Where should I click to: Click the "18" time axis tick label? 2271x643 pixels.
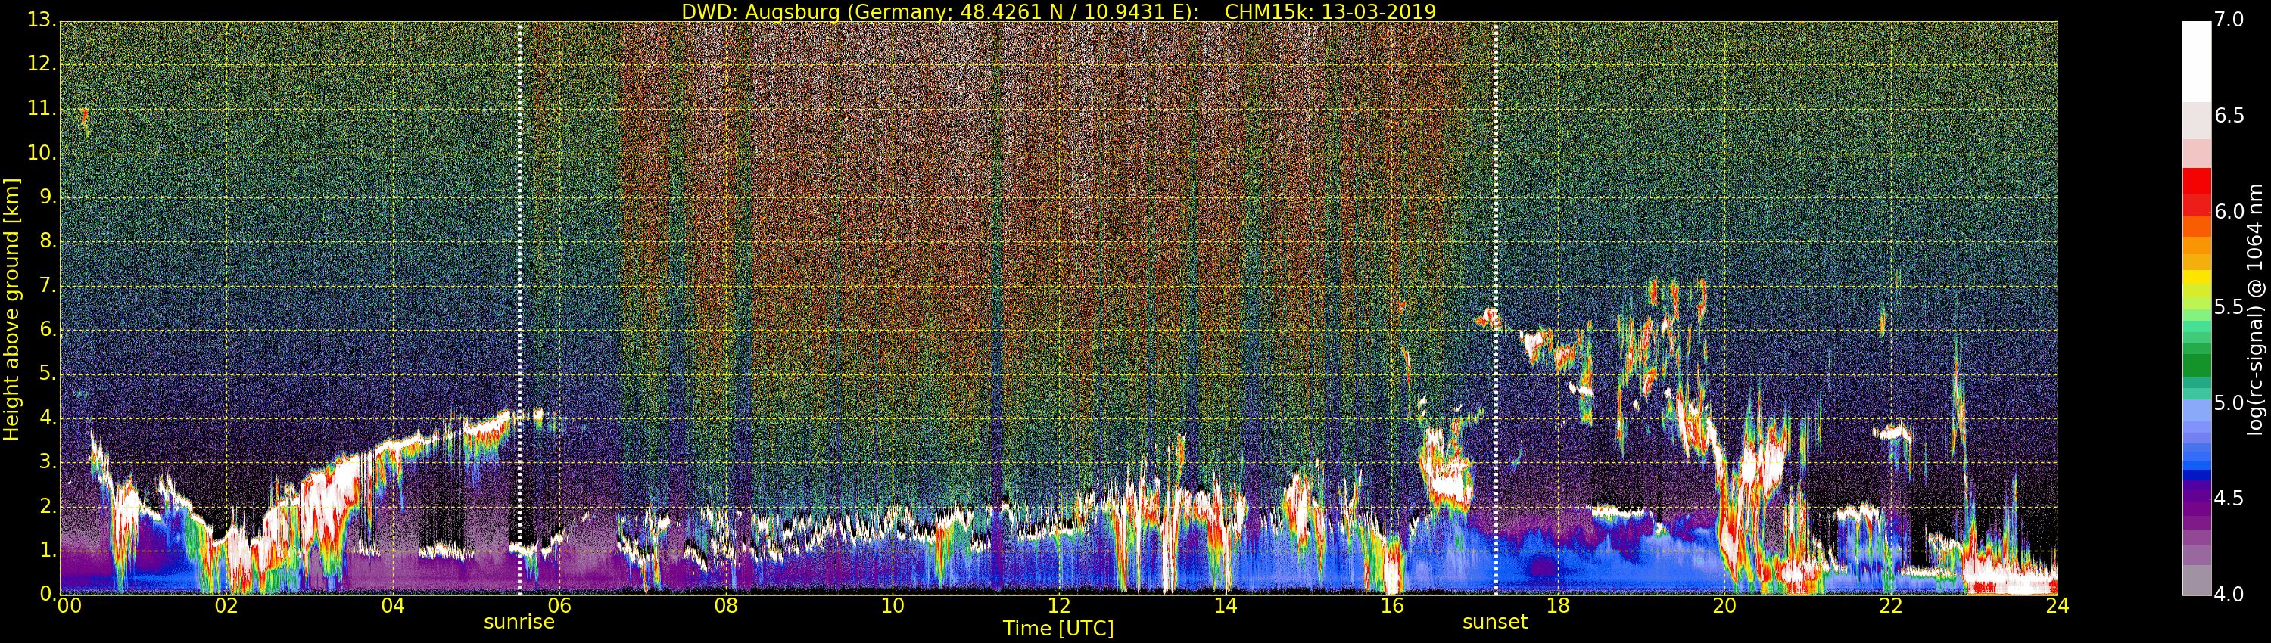click(x=1559, y=606)
